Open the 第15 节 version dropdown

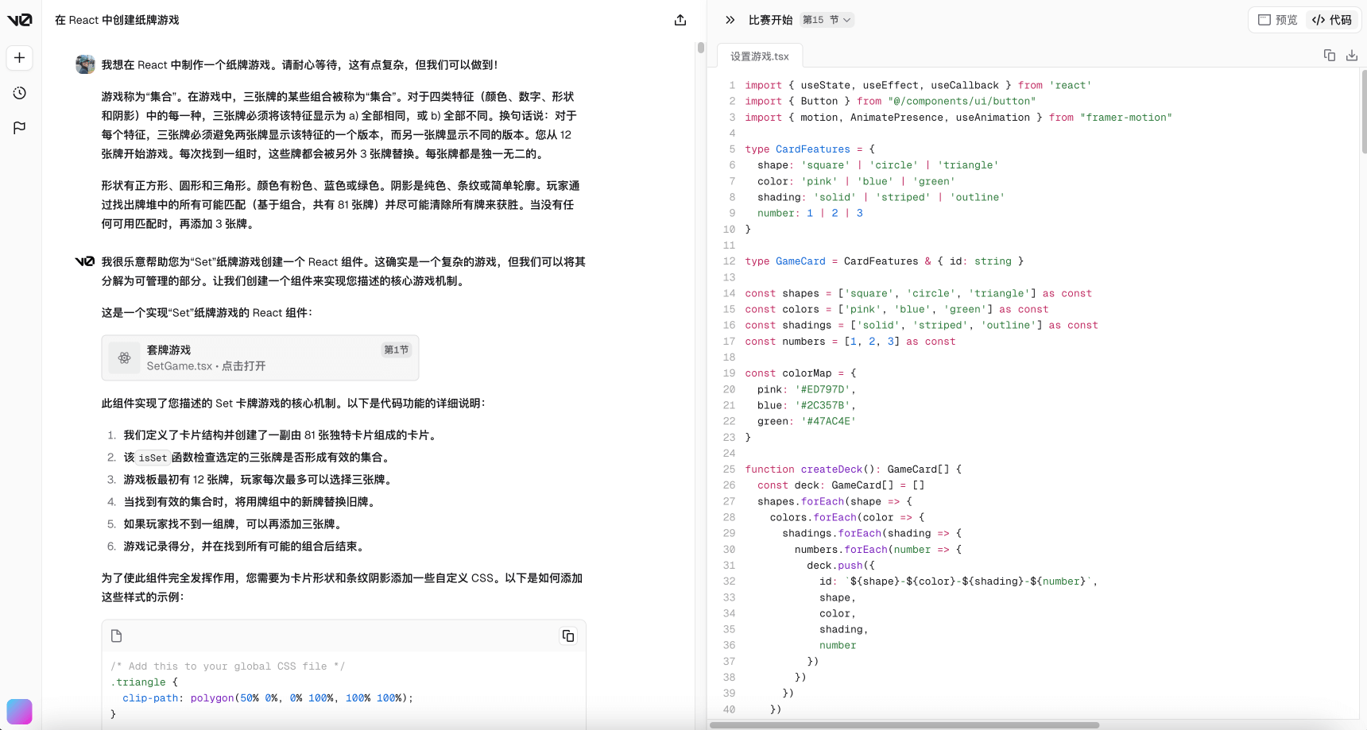827,20
